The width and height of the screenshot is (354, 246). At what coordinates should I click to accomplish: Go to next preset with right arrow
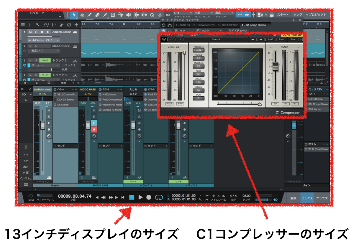(x=260, y=39)
